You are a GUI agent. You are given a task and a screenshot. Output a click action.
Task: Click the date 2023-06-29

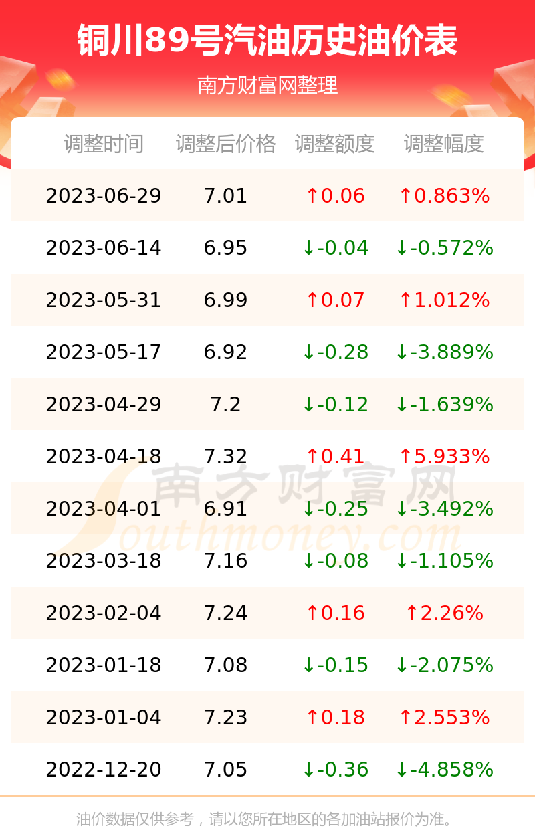coord(104,196)
